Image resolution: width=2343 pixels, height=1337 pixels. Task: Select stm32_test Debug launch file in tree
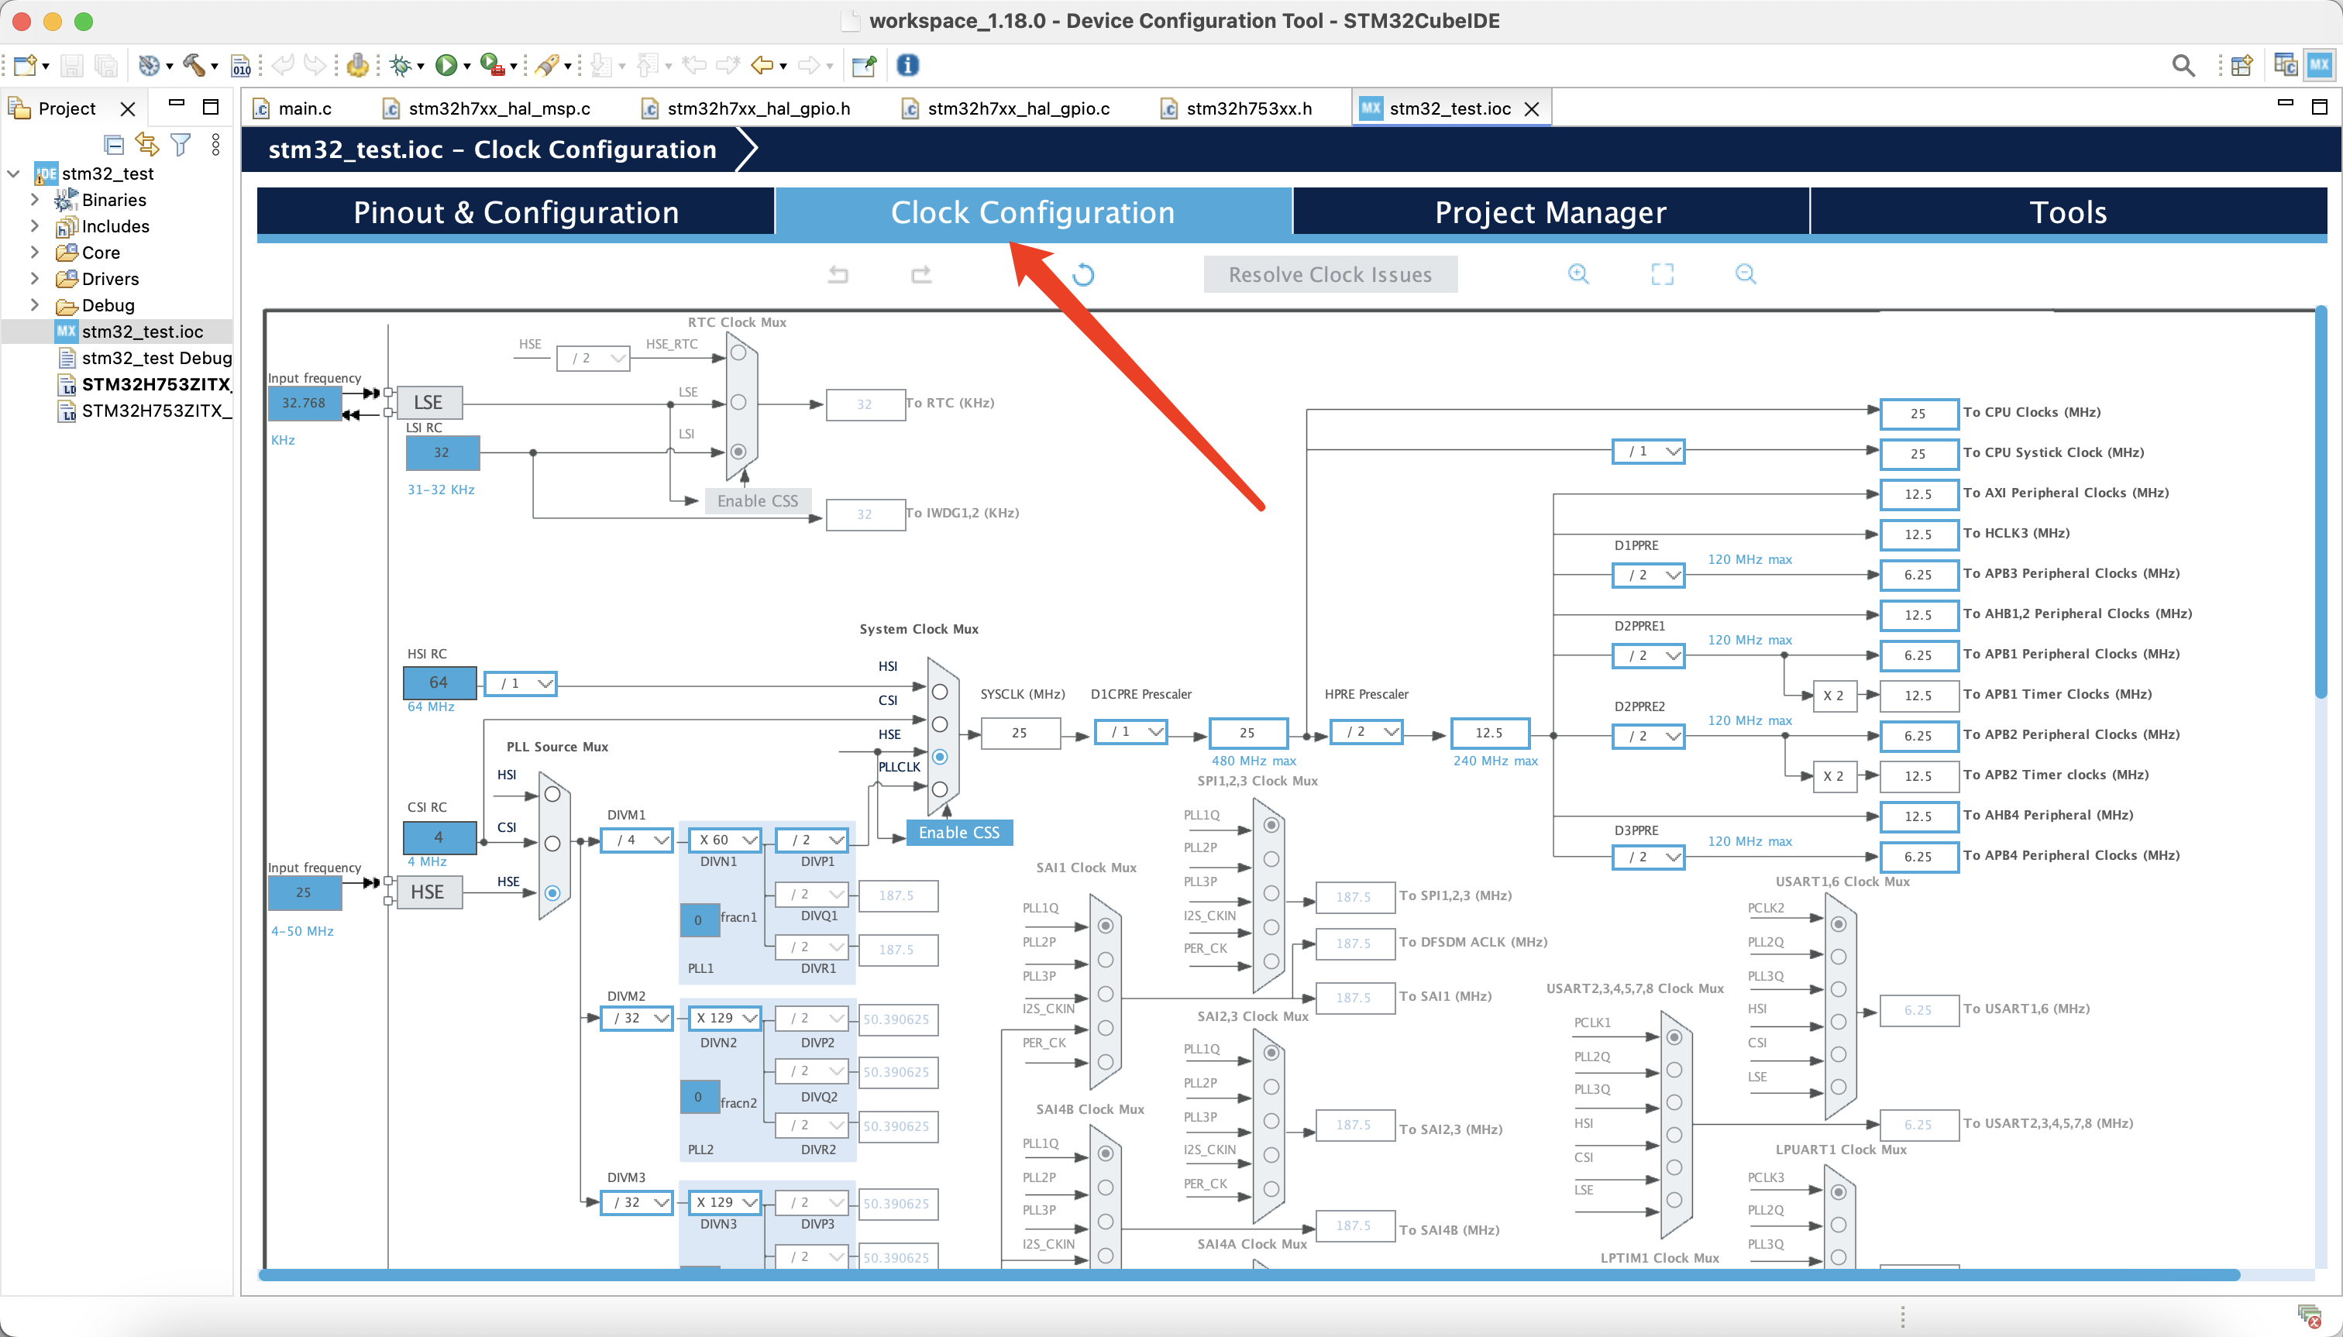[144, 357]
